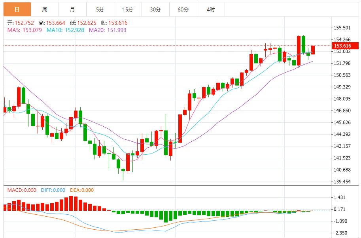
Task: Click the 148.095 price axis label
Action: [x=342, y=99]
